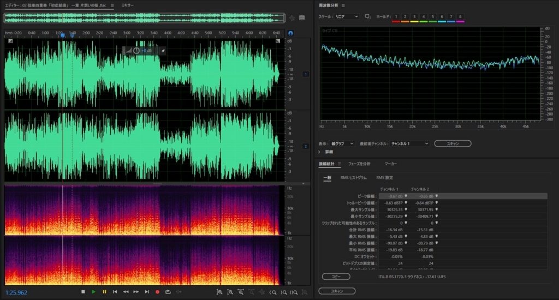Screen dimensions: 559x300
Task: Stop playback with the Stop button
Action: click(83, 292)
